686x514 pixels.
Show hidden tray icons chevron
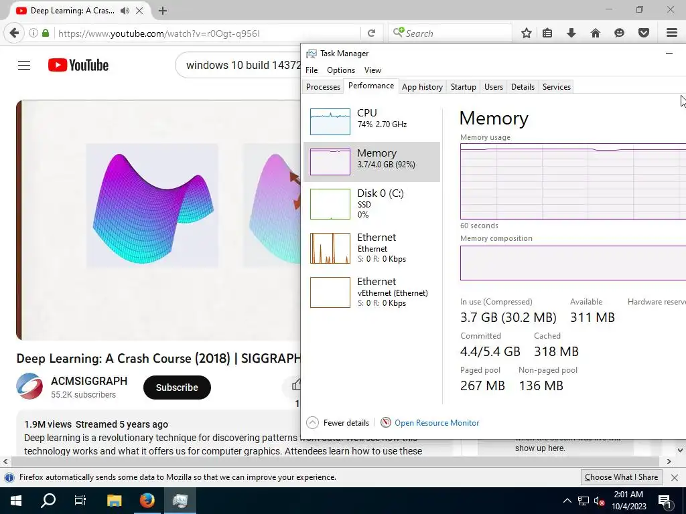point(567,501)
